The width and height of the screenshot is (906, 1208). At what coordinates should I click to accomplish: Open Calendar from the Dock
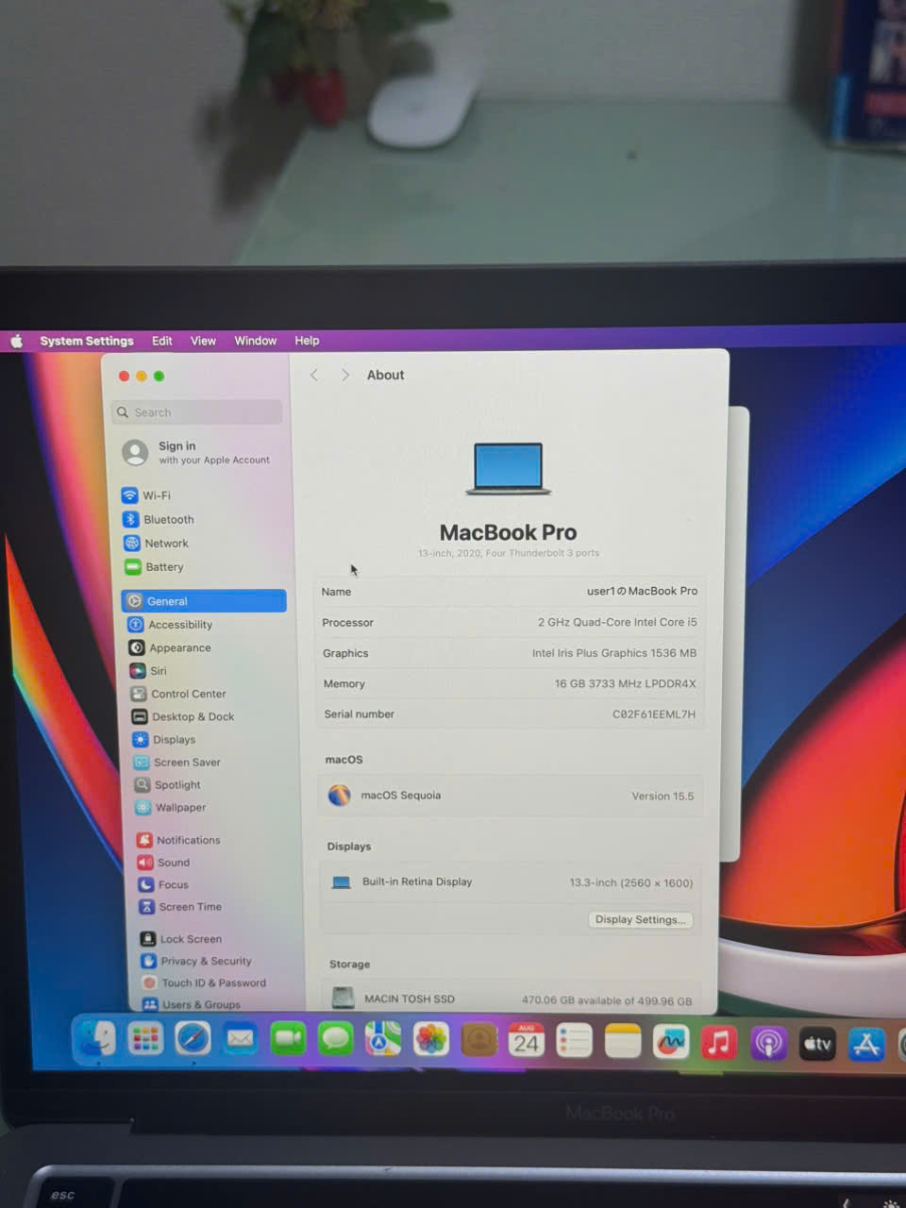[526, 1041]
